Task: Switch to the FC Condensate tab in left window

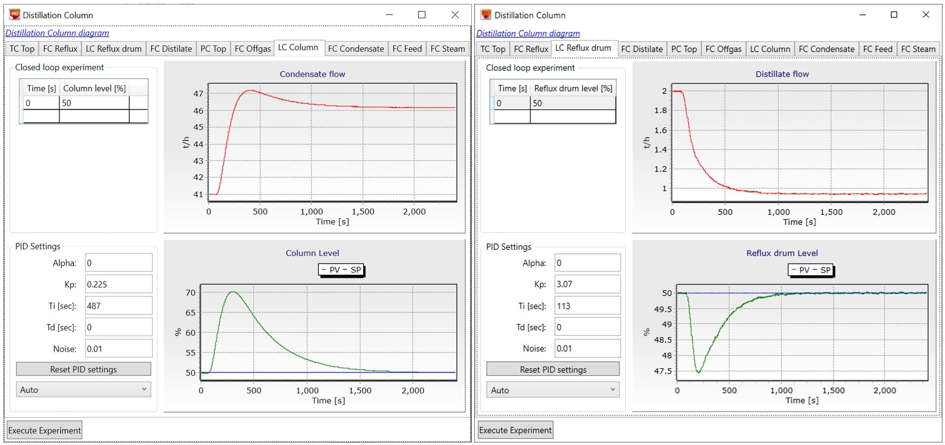Action: tap(356, 49)
